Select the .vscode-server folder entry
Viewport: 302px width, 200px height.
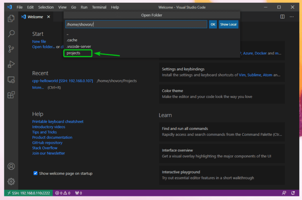click(x=152, y=47)
